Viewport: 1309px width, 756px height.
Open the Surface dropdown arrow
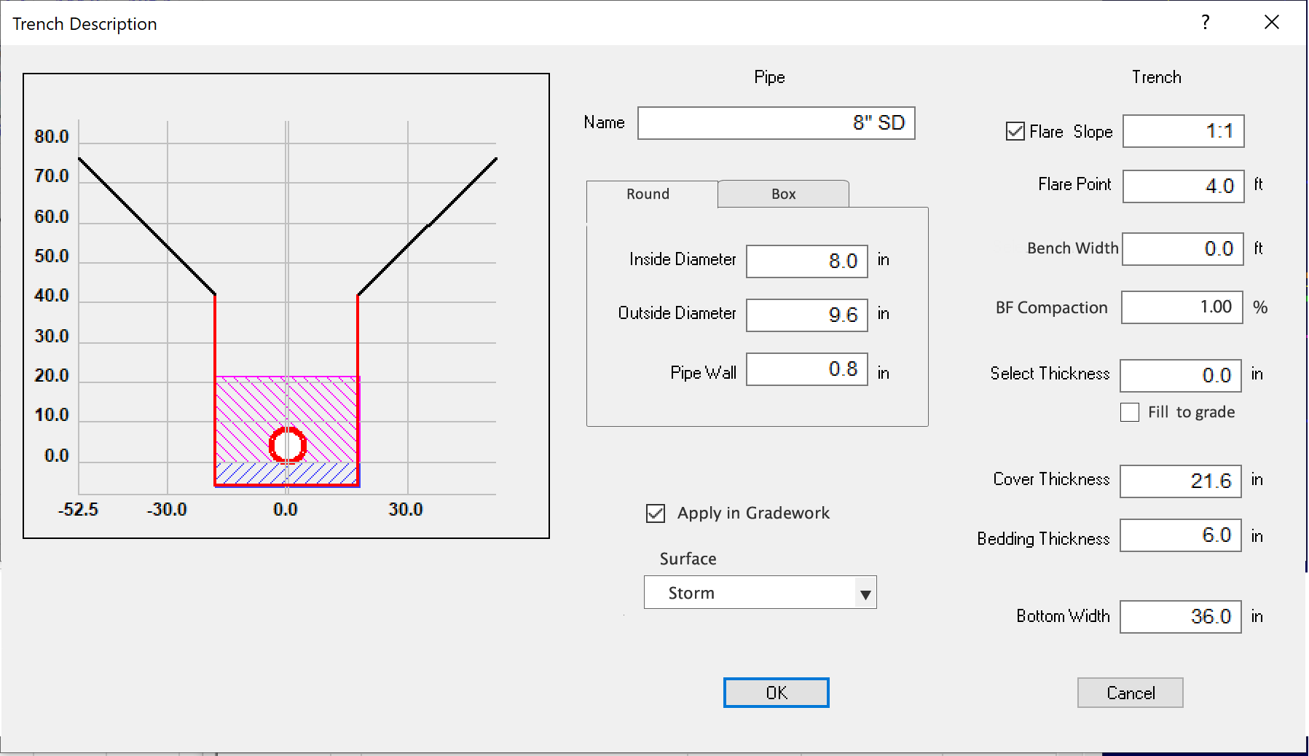(865, 594)
